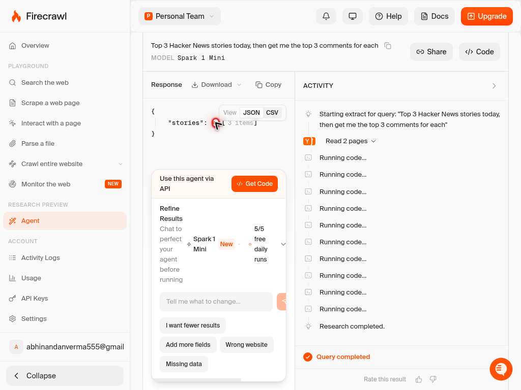This screenshot has width=521, height=390.
Task: Click the send message button
Action: pyautogui.click(x=282, y=302)
